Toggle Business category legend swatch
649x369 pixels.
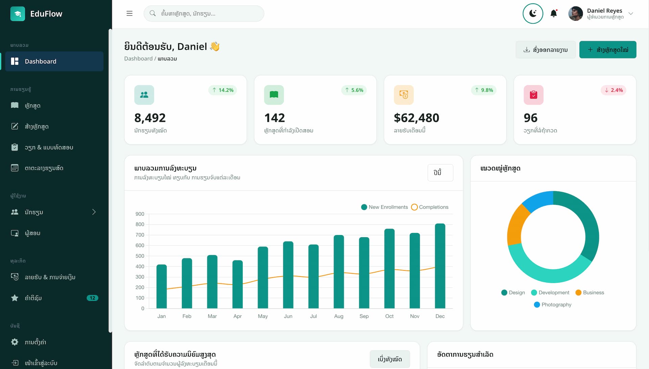[578, 293]
